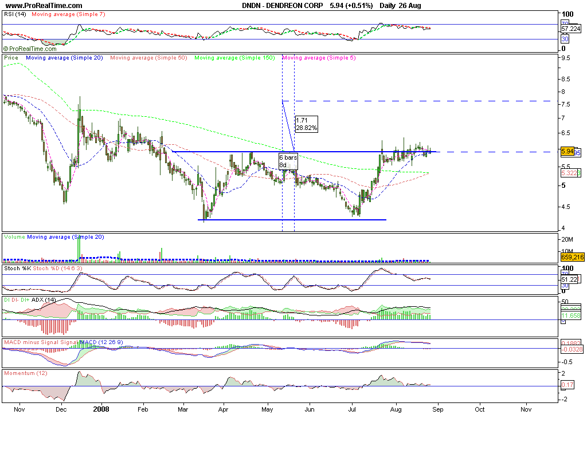The width and height of the screenshot is (587, 458).
Task: Select the Moving average (Simple 7) label
Action: pos(69,14)
